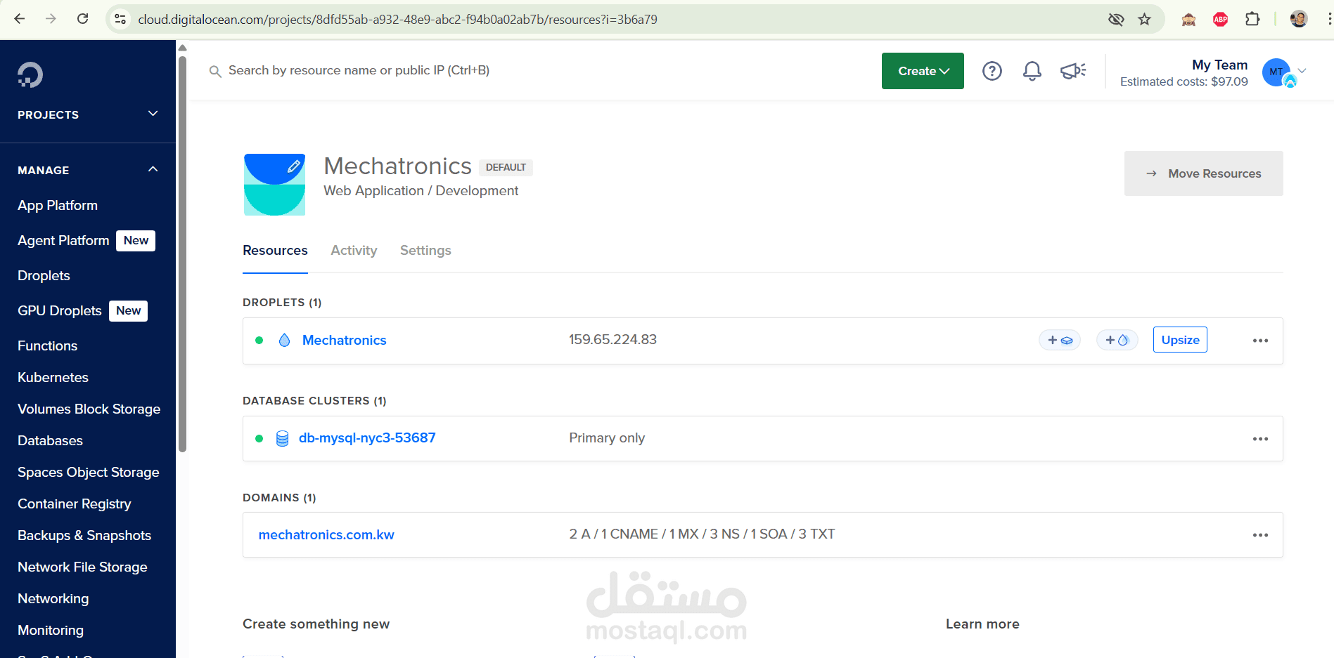Image resolution: width=1334 pixels, height=658 pixels.
Task: Select the droplet IP 159.65.224.83
Action: (x=613, y=340)
